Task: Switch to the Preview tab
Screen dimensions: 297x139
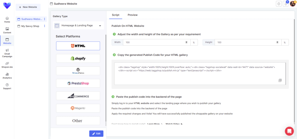Action: coord(133,15)
